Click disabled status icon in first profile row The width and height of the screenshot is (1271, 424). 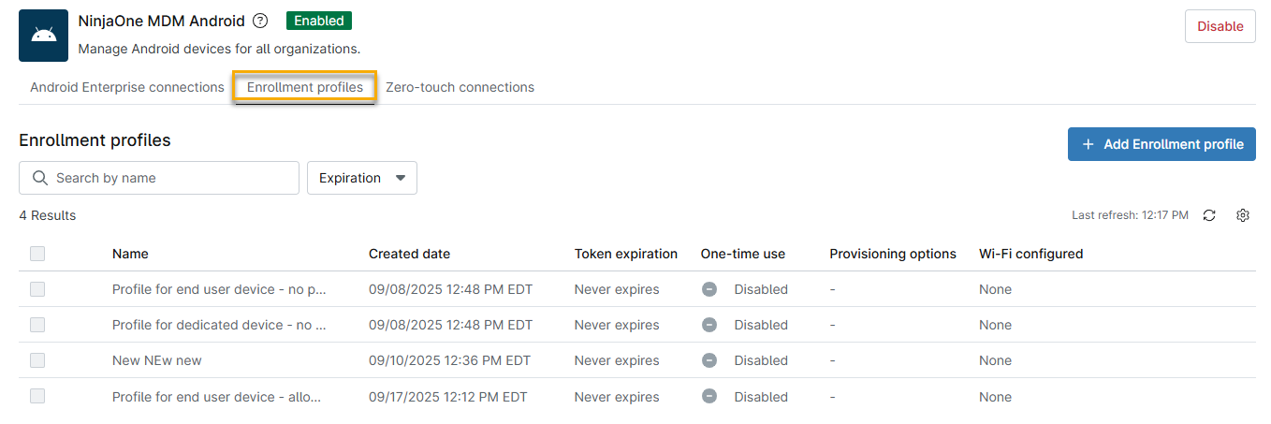pyautogui.click(x=709, y=289)
